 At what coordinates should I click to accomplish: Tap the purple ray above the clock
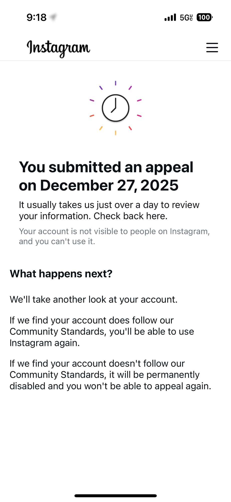115,83
